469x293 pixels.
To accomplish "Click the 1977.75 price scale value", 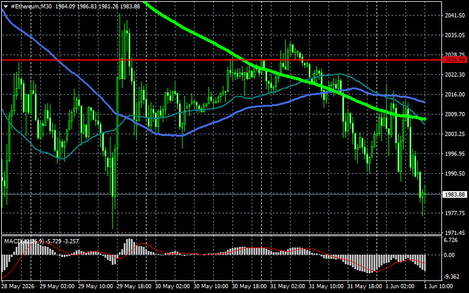I will tap(455, 213).
